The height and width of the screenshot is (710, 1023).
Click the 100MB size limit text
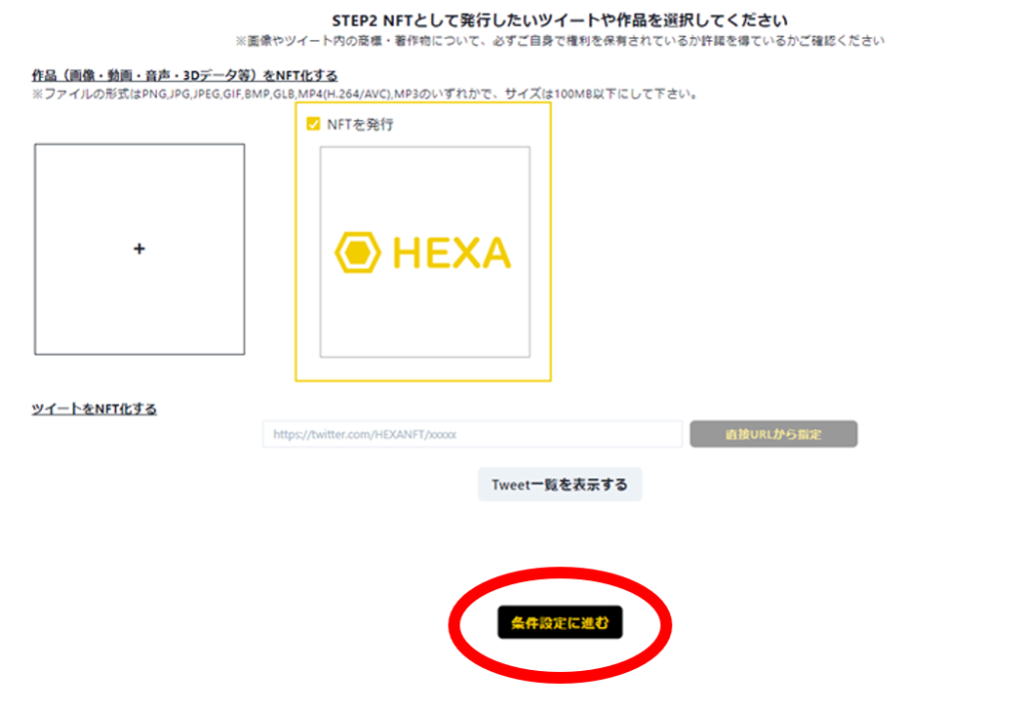click(573, 94)
